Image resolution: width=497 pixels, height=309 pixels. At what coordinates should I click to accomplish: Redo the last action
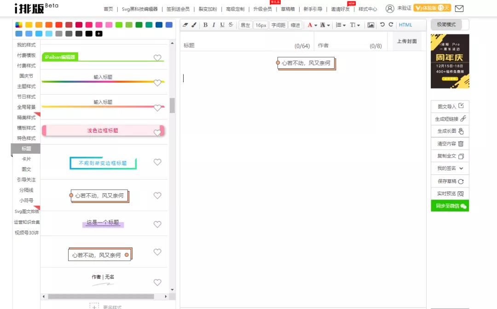coord(391,25)
